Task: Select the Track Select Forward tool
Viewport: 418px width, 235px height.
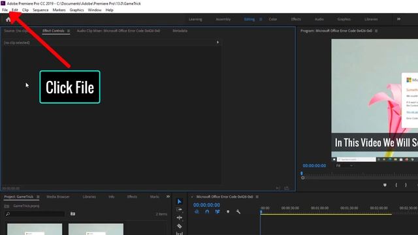Action: pyautogui.click(x=180, y=210)
